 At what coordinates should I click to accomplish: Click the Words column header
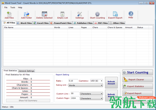(x=60, y=27)
